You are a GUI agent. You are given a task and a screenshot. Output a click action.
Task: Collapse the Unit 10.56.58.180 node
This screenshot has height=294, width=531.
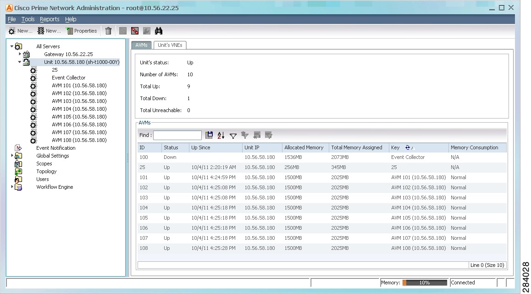[20, 62]
